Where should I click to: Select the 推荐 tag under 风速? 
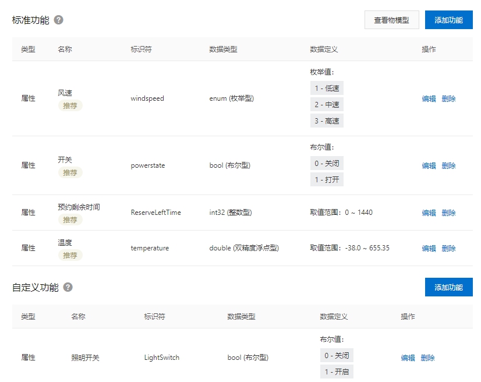click(70, 105)
